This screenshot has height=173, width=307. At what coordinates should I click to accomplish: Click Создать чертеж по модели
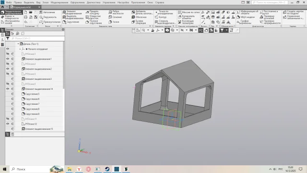[x=293, y=12]
